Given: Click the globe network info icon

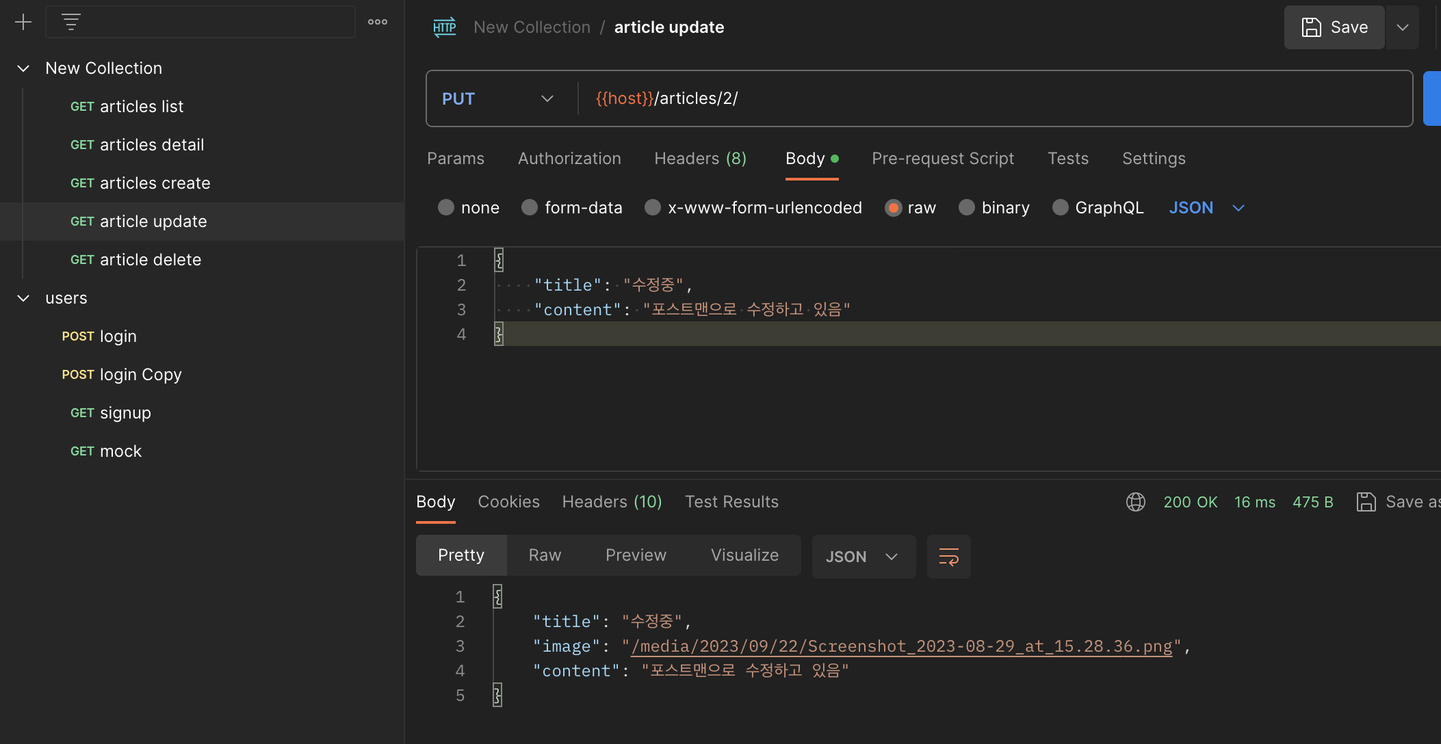Looking at the screenshot, I should pyautogui.click(x=1136, y=502).
